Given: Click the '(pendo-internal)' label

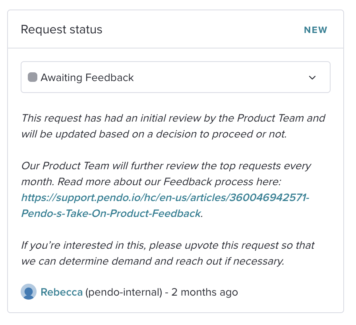Looking at the screenshot, I should (124, 292).
